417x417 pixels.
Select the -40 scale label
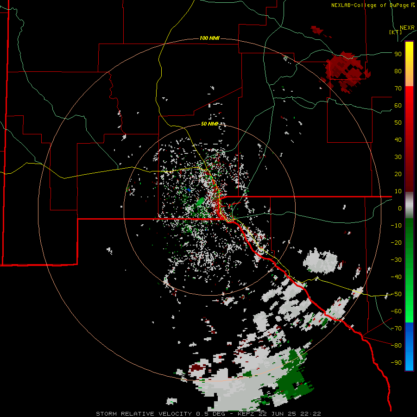point(396,277)
